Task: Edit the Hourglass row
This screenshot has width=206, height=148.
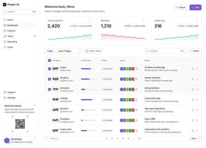Action: (197, 120)
